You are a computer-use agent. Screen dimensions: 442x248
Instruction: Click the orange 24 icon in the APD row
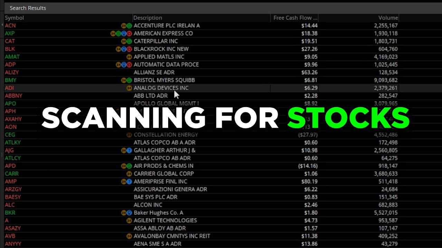(124, 166)
